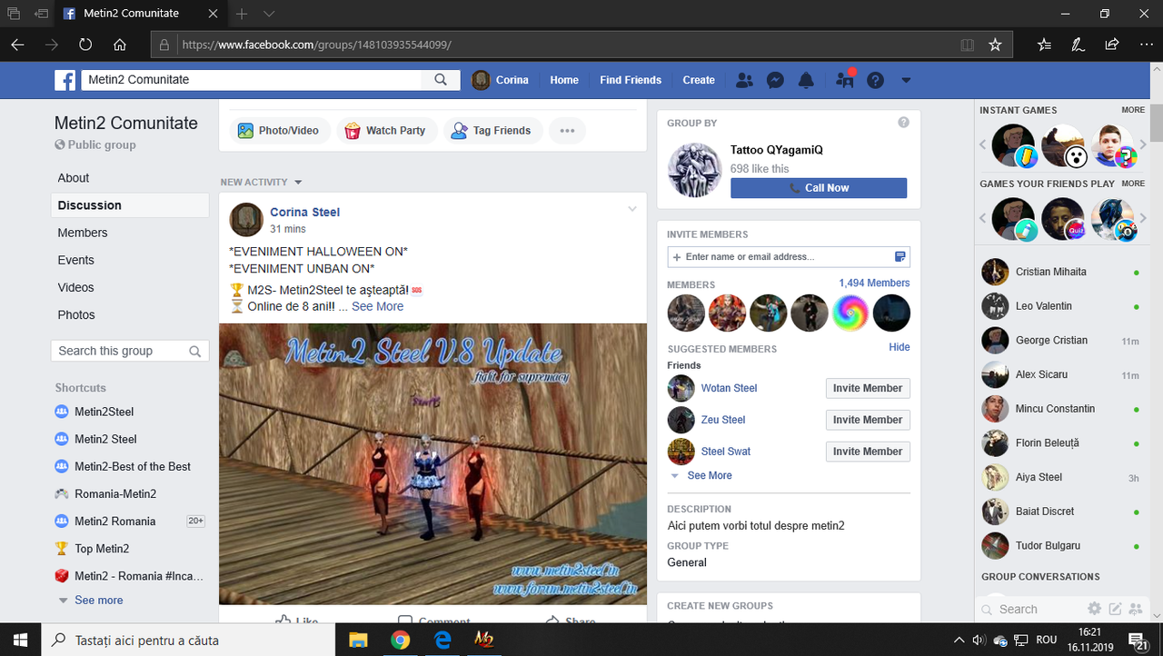Open New Activity sort dropdown
The height and width of the screenshot is (656, 1163).
coord(261,183)
